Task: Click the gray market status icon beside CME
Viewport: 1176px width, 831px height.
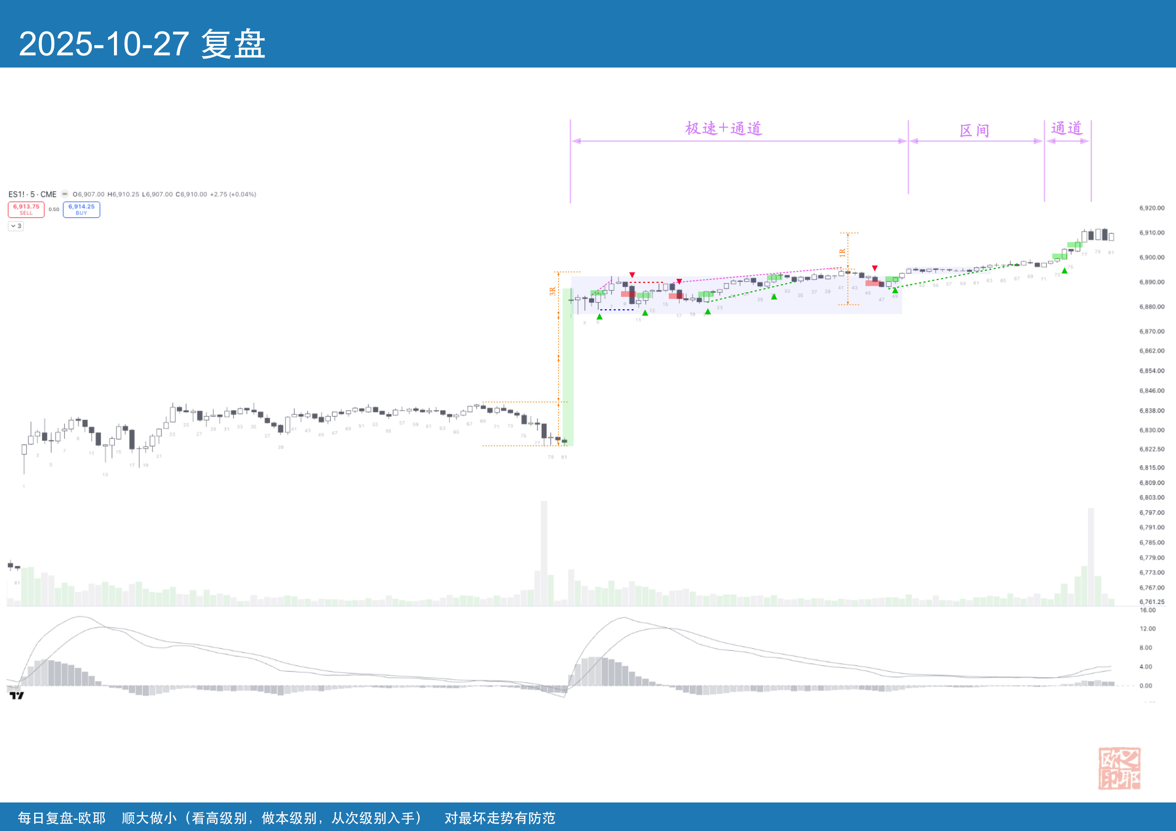Action: [x=65, y=194]
